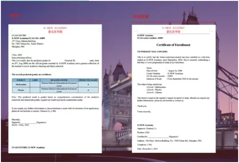Click the red Chinese heading above the grades letter

click(16, 16)
